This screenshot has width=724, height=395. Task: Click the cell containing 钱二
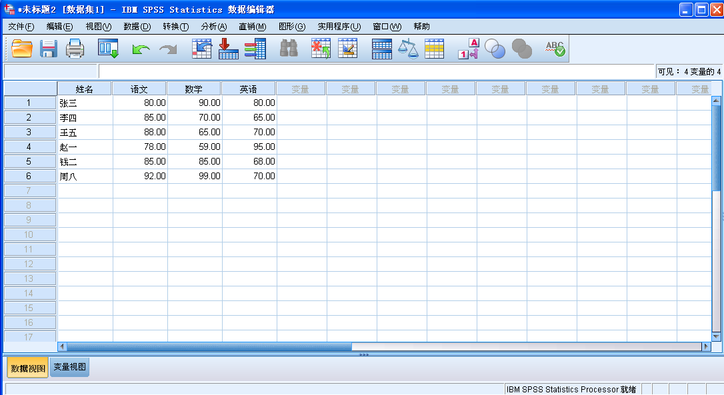[x=85, y=161]
